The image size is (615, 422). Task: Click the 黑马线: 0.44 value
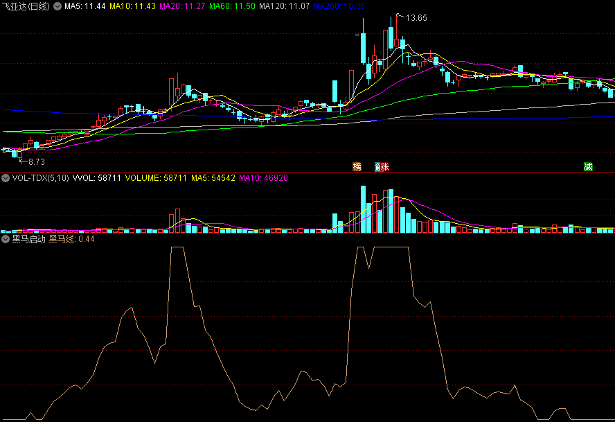72,239
